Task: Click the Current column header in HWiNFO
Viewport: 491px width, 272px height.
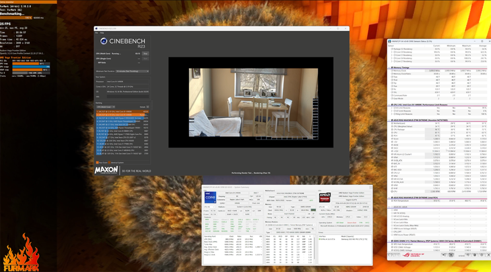Action: (436, 46)
